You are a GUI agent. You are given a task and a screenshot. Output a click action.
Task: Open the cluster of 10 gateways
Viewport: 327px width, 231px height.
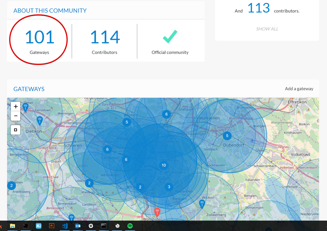164,165
